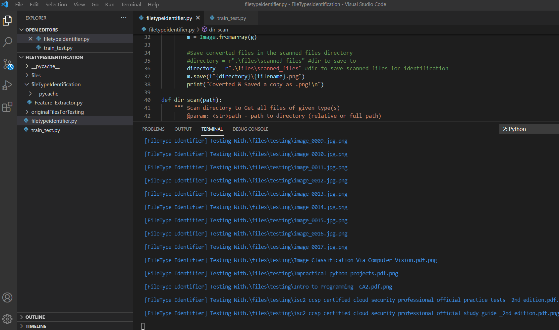
Task: Open the DEBUG CONSOLE panel
Action: [250, 129]
